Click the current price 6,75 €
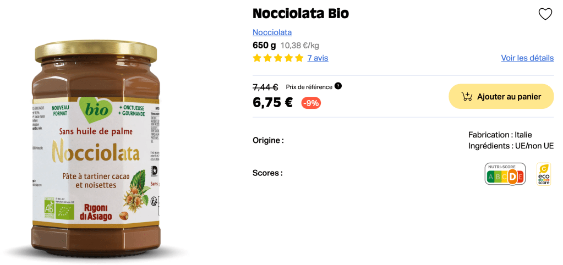This screenshot has height=265, width=563. click(x=273, y=102)
